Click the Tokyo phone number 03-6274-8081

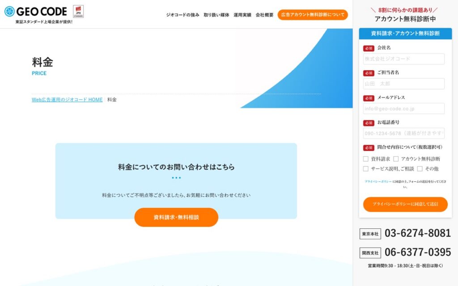[418, 233]
